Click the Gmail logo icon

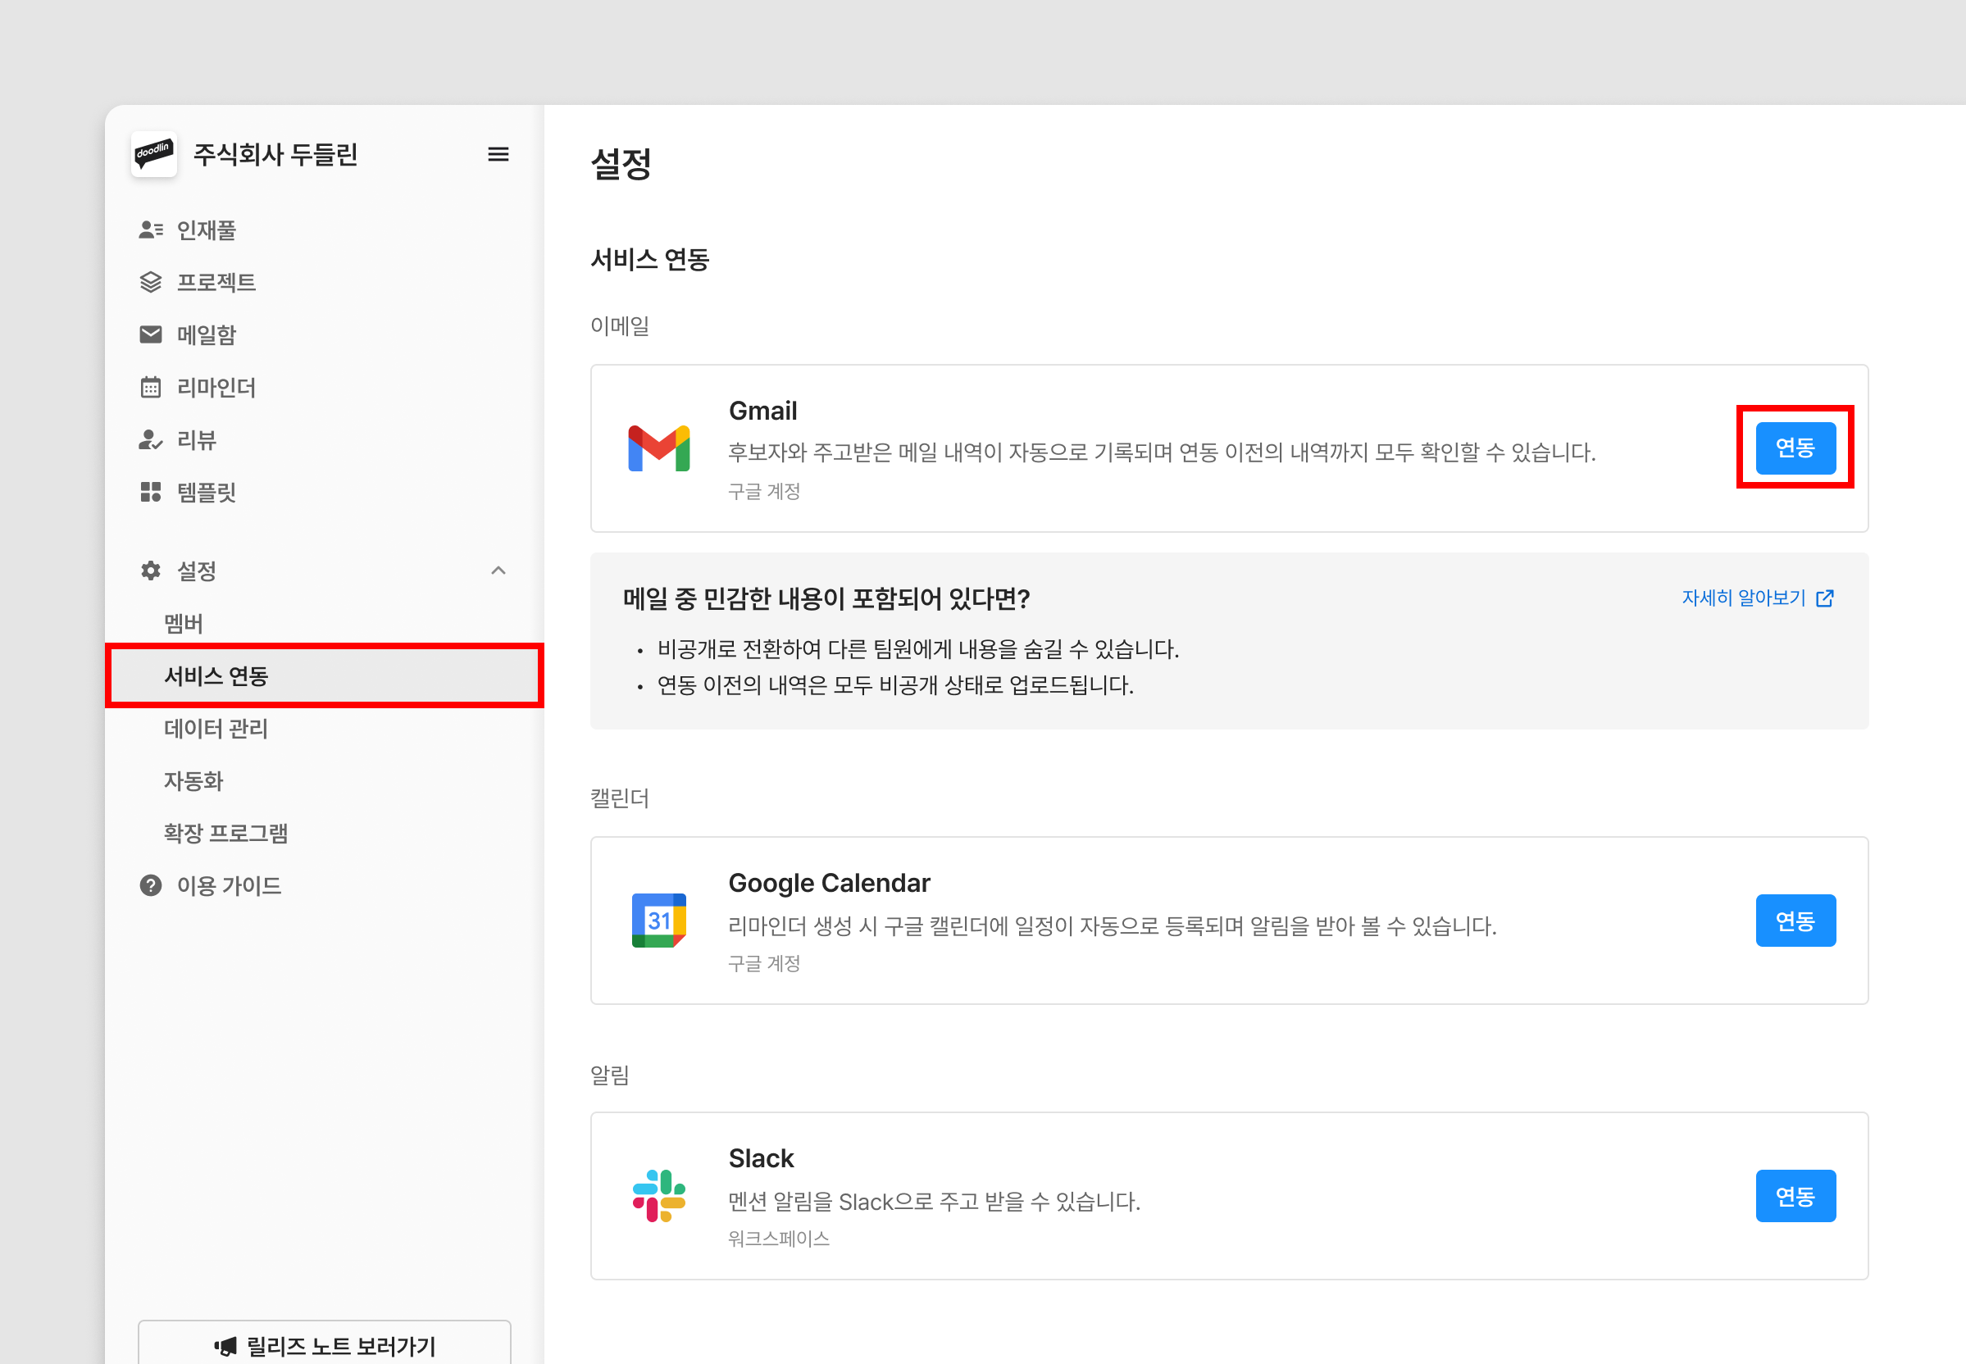click(x=659, y=448)
